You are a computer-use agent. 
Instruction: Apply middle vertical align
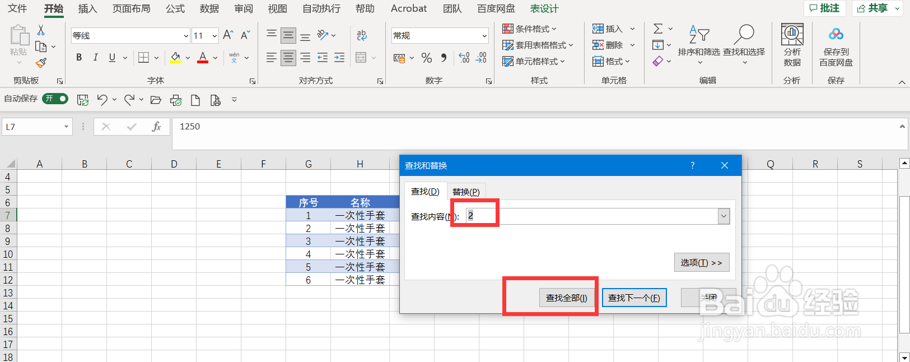coord(288,35)
